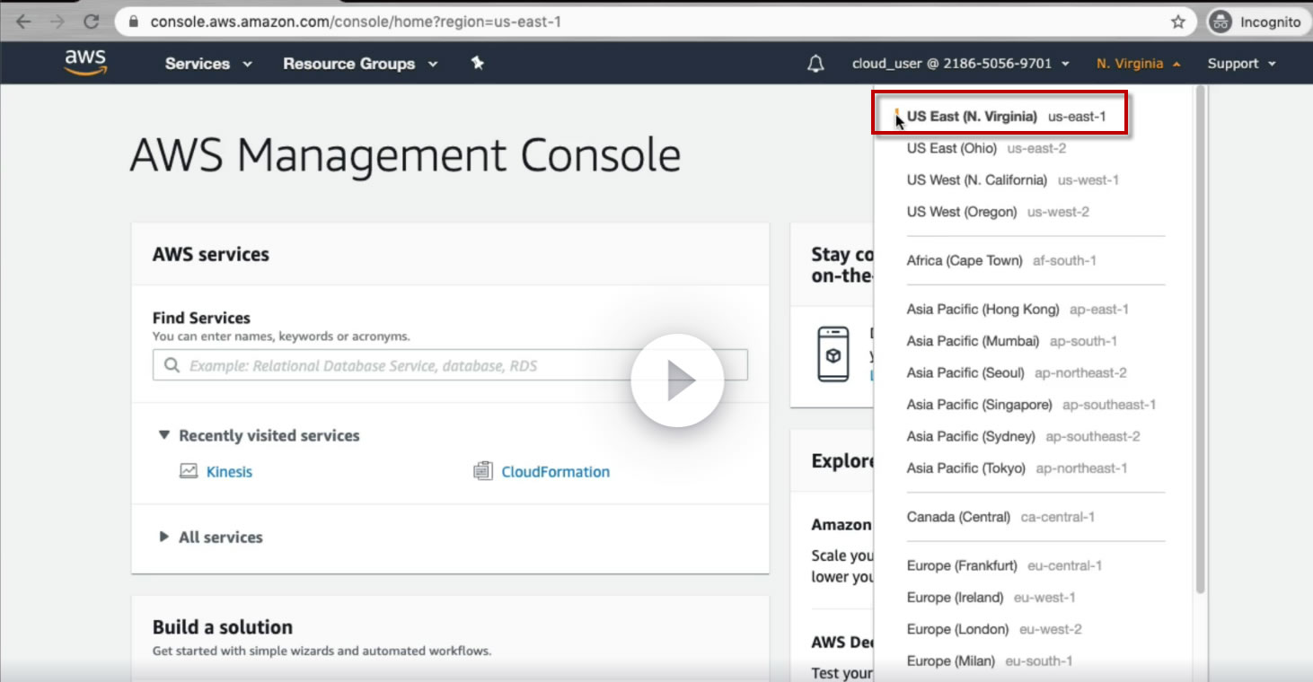Open the Kinesis link
The height and width of the screenshot is (682, 1313).
pos(229,472)
